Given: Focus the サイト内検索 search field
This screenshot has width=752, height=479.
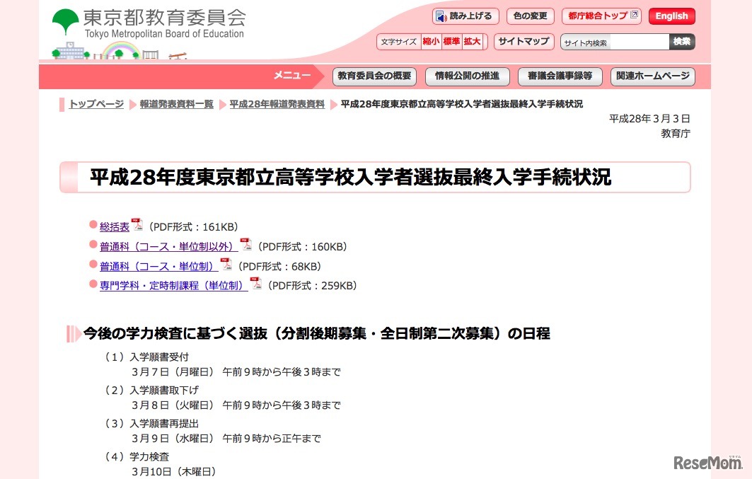Looking at the screenshot, I should [615, 42].
